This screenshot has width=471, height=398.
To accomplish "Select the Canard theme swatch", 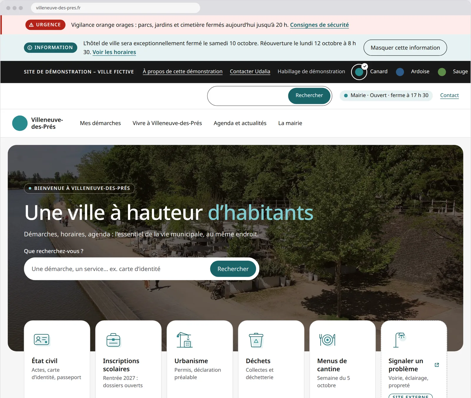I will (x=359, y=72).
